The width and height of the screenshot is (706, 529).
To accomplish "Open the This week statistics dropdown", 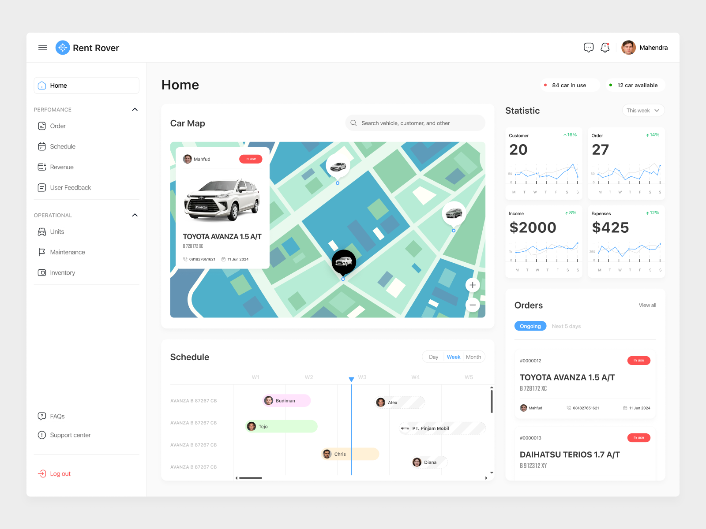I will 643,110.
